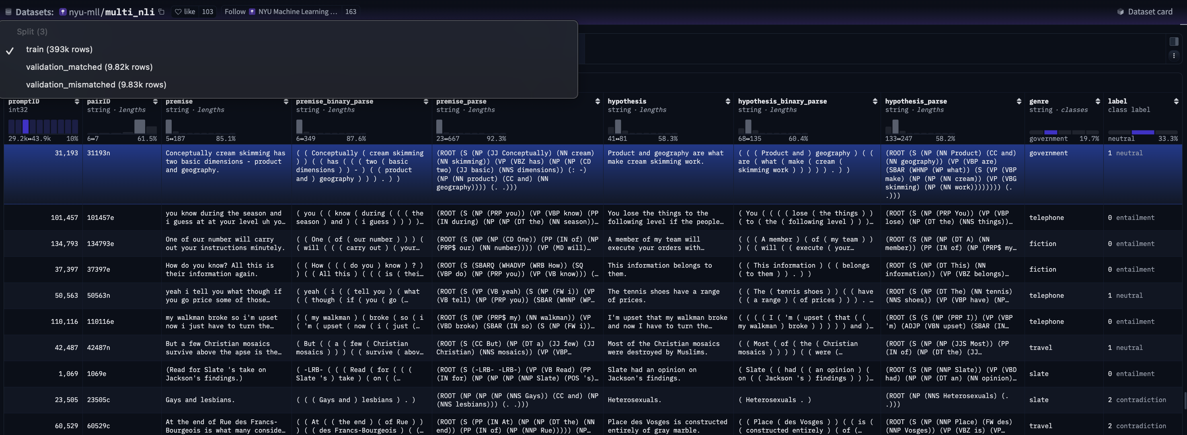Select the train split option
Screen dimensions: 1187x435
(x=59, y=50)
